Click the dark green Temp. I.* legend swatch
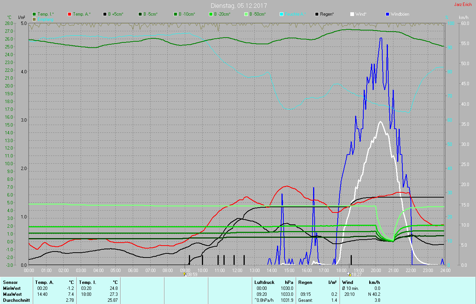Viewport: 476px width, 304px height. (34, 14)
